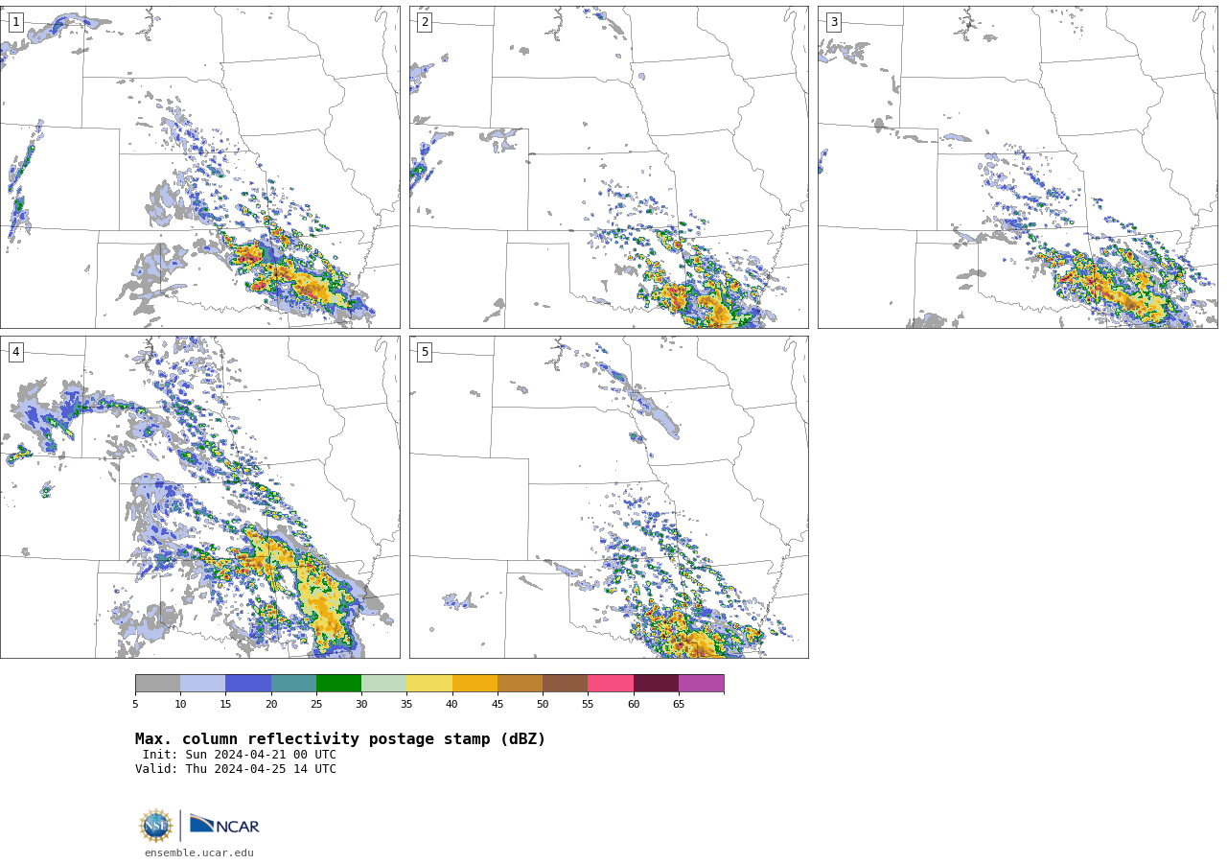
Task: Open postage stamp map labeled 5
Action: point(609,497)
